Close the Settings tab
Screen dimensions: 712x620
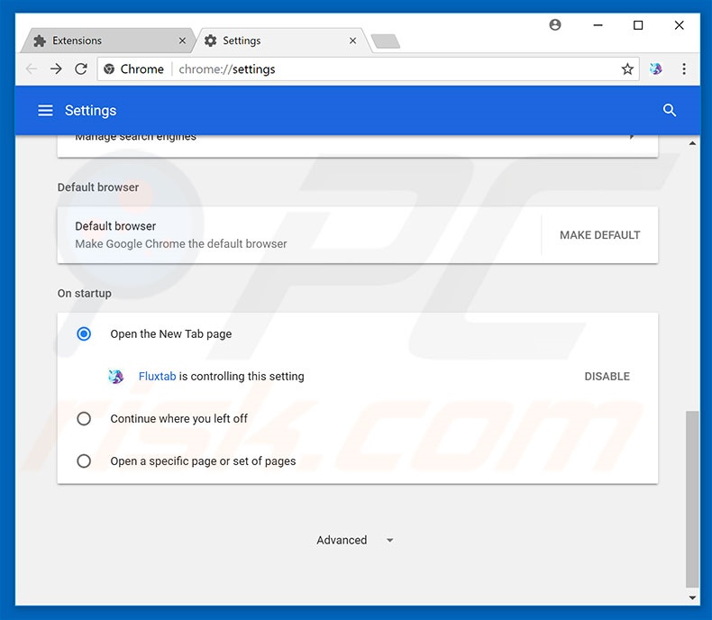352,41
